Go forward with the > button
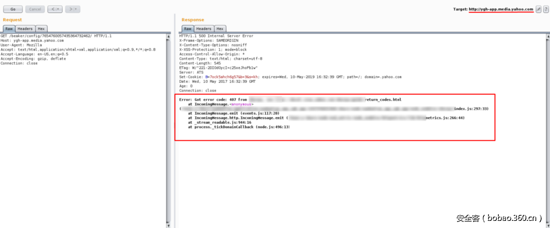The height and width of the screenshot is (228, 550). tap(70, 9)
